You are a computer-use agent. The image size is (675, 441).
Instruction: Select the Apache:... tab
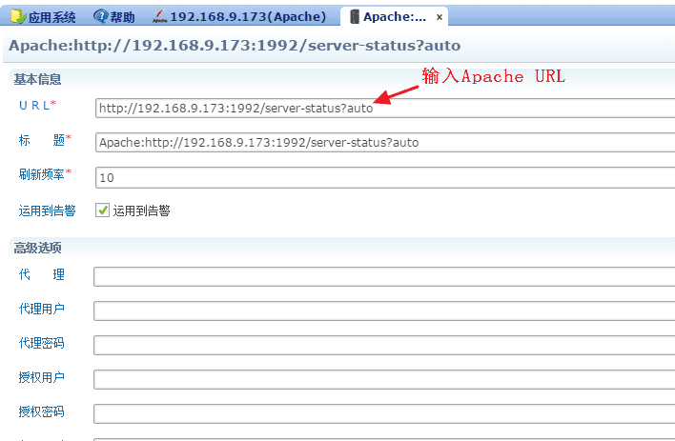click(394, 17)
